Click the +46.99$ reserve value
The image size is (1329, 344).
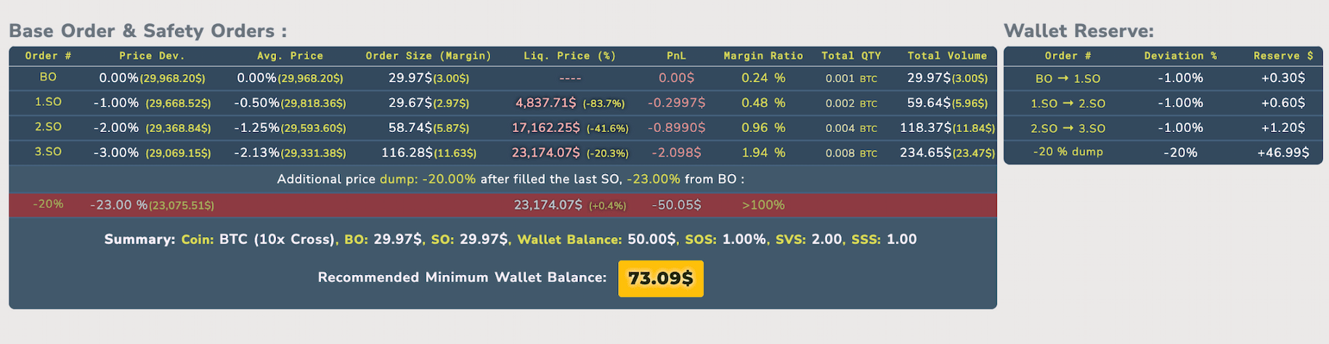click(1283, 153)
